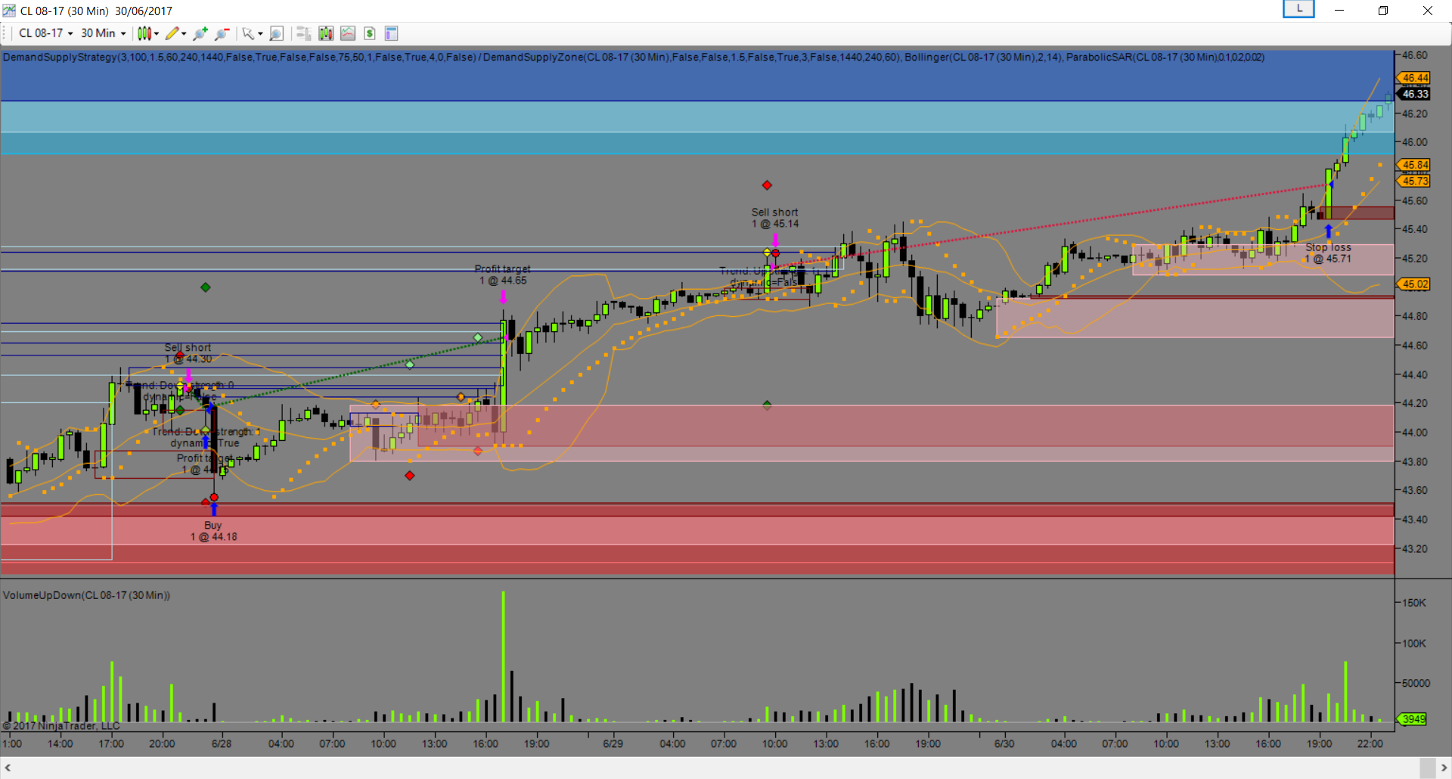The height and width of the screenshot is (779, 1452).
Task: Activate the zoom frame tool
Action: (277, 33)
